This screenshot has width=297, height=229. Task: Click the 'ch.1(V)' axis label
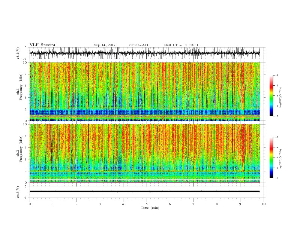18,53
